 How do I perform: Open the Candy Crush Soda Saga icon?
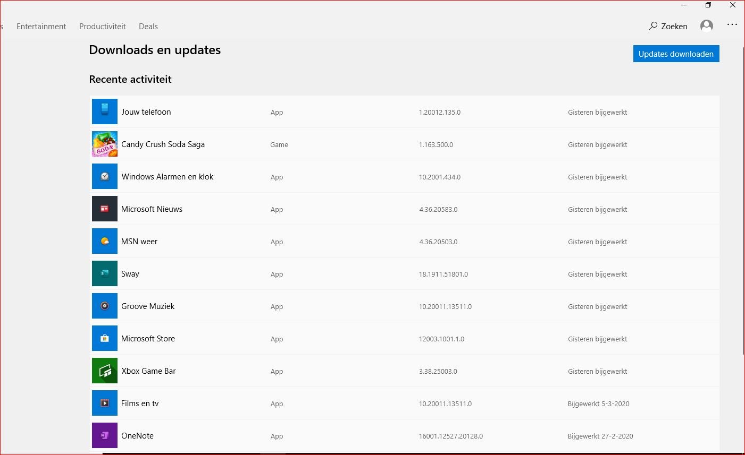(x=105, y=144)
